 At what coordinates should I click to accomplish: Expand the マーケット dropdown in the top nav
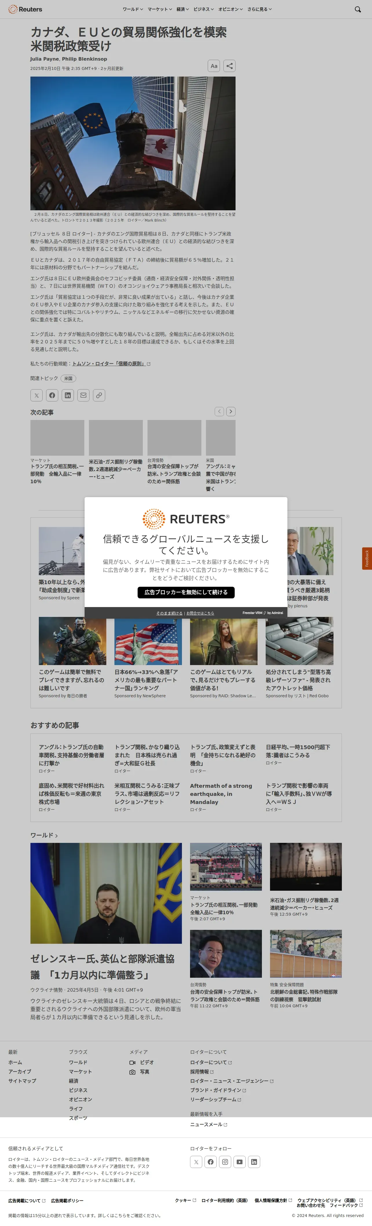pyautogui.click(x=159, y=9)
